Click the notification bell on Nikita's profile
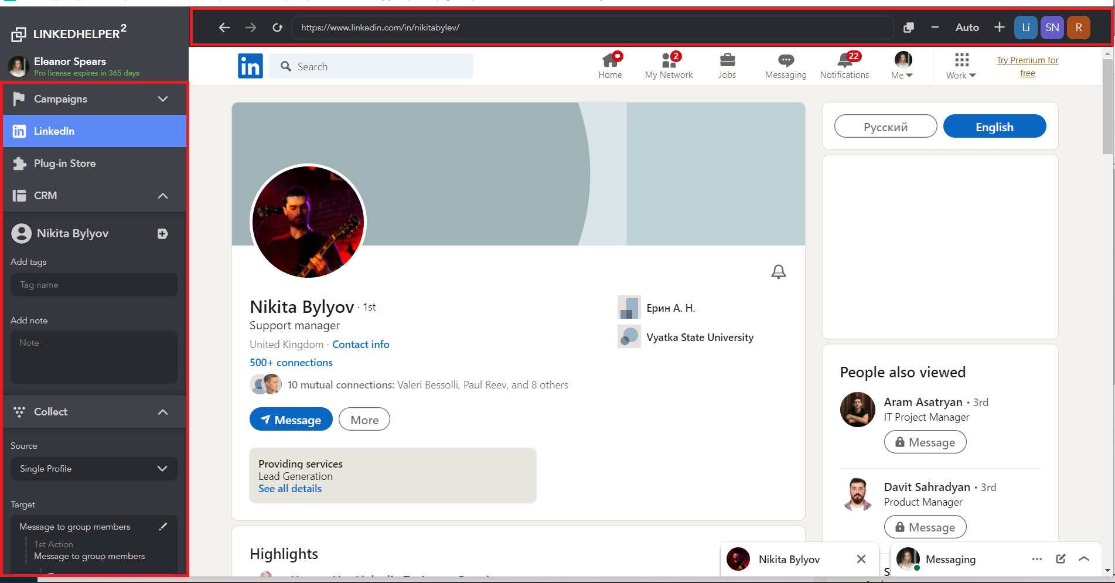Image resolution: width=1115 pixels, height=583 pixels. [x=778, y=272]
